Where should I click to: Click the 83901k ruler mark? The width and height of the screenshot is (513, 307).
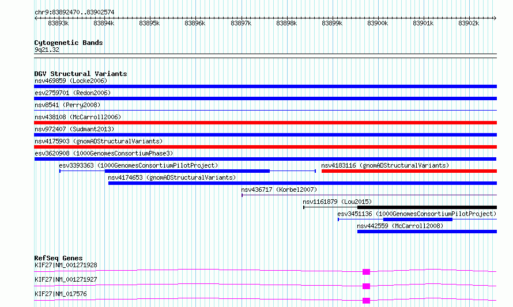point(423,23)
